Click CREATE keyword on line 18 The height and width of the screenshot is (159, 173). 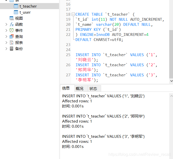(82, 14)
